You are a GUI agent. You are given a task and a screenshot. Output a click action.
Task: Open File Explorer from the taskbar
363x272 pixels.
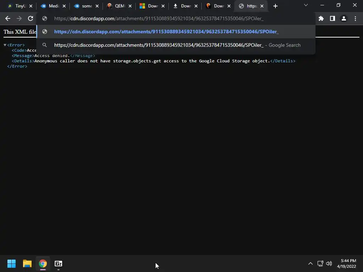(x=27, y=263)
